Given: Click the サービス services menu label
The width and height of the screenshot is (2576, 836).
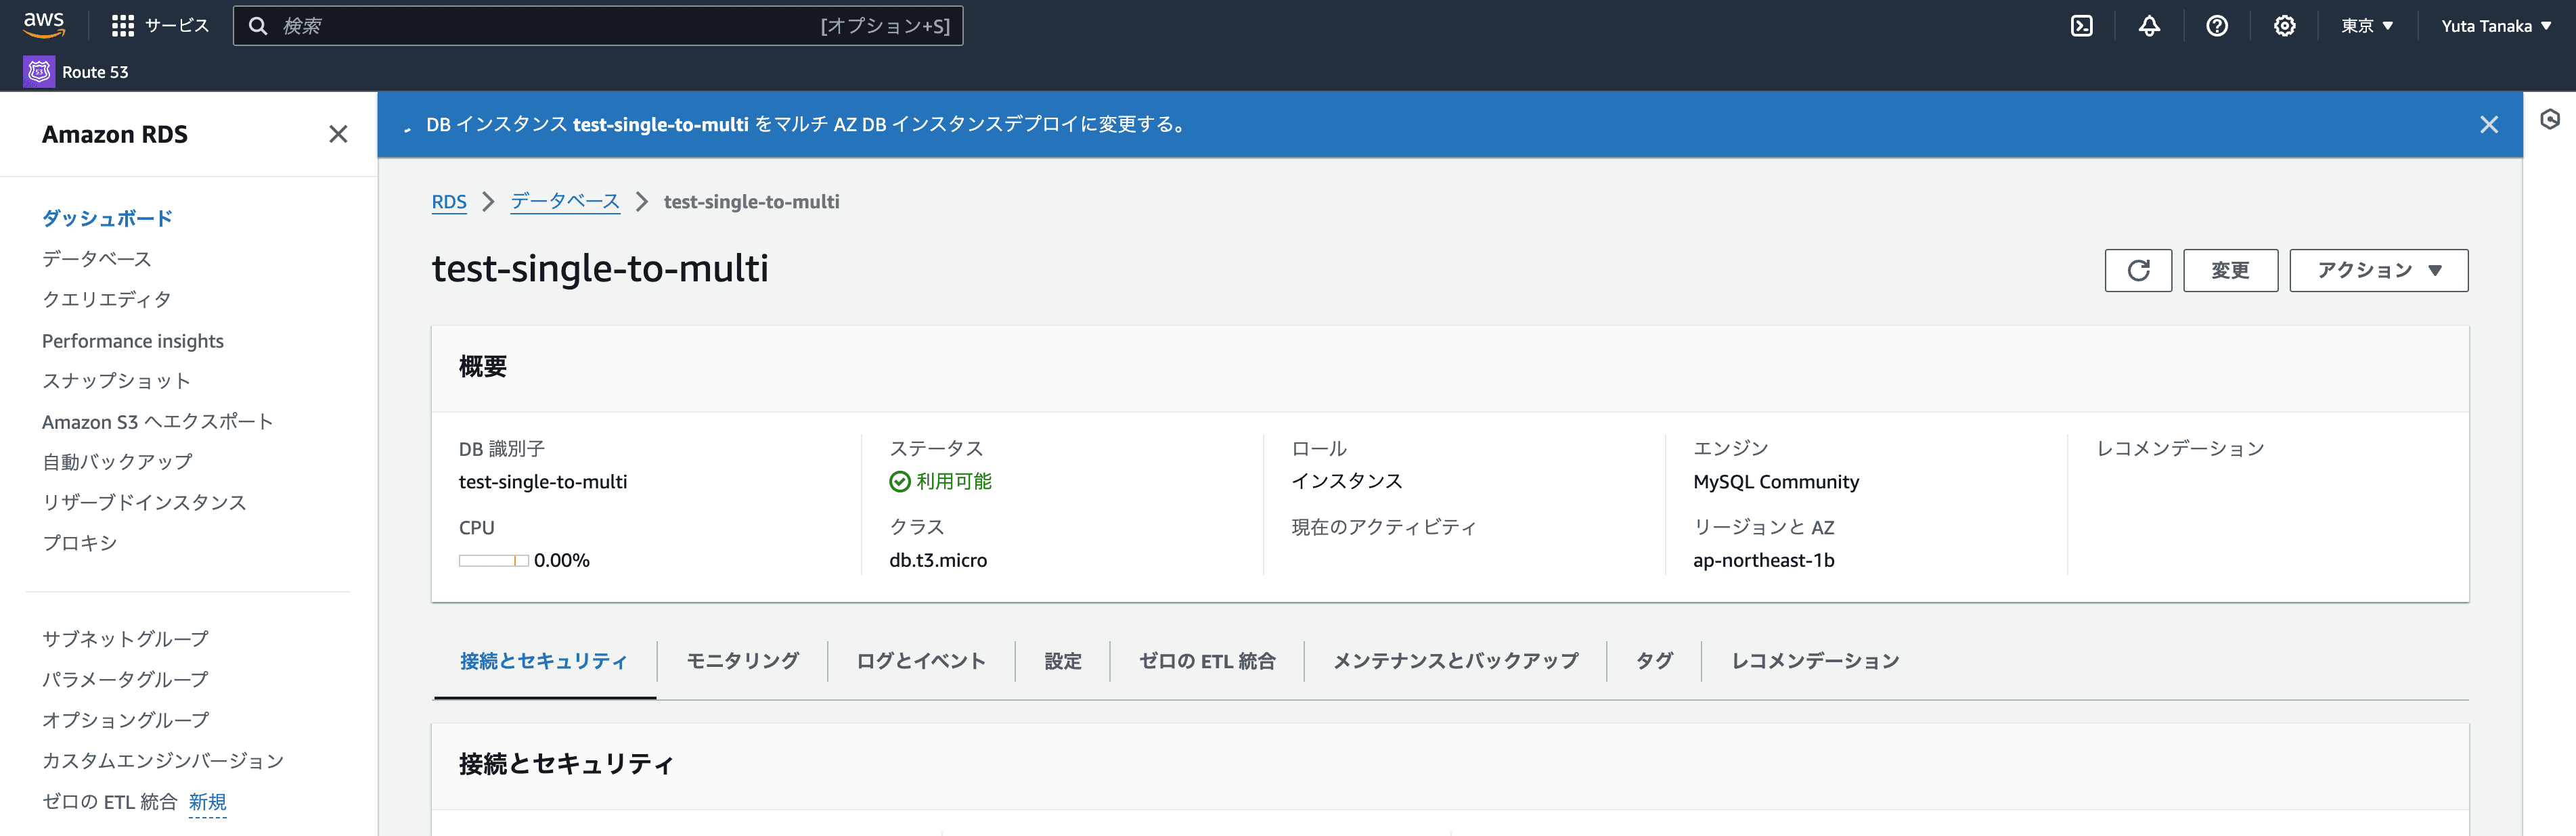Looking at the screenshot, I should (177, 26).
